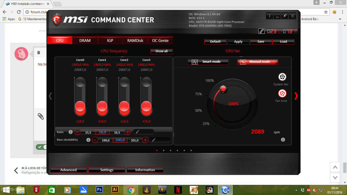Decrease Base clock with minus button
347x195 pixels.
coord(95,140)
